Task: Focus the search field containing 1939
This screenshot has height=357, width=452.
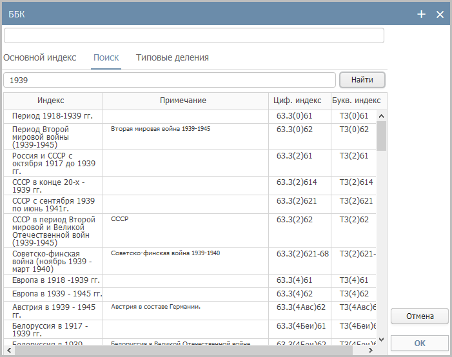Action: tap(170, 80)
